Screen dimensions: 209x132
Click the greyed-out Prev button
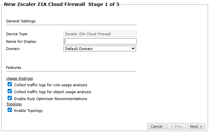click(176, 126)
